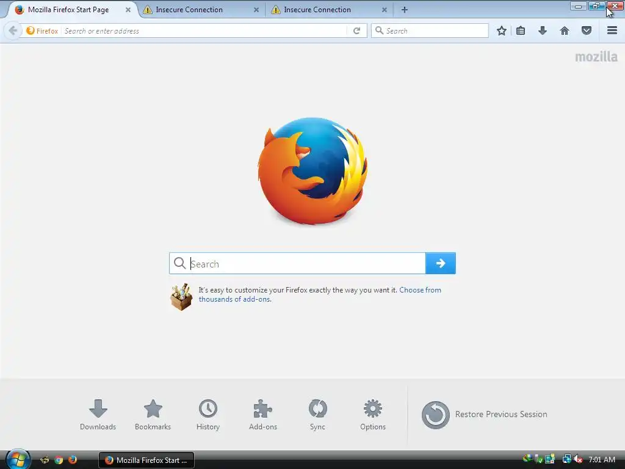Open Downloads from the bottom launcher
The width and height of the screenshot is (625, 469).
(x=98, y=415)
